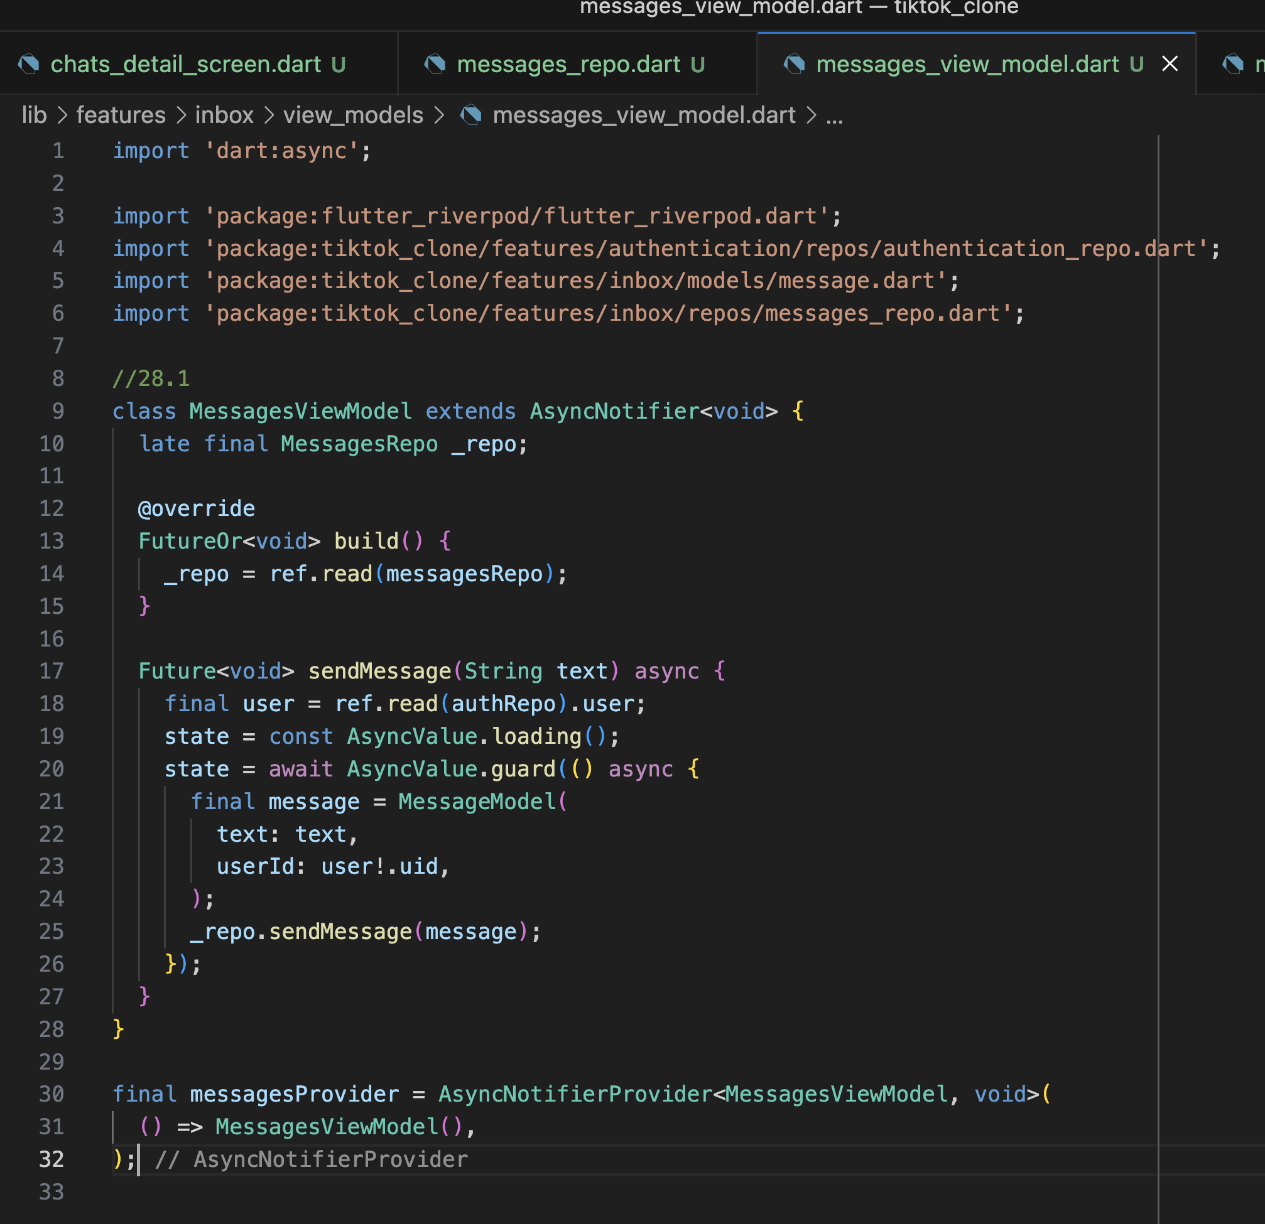Close the messages_view_model.dart tab
1265x1224 pixels.
pyautogui.click(x=1170, y=64)
